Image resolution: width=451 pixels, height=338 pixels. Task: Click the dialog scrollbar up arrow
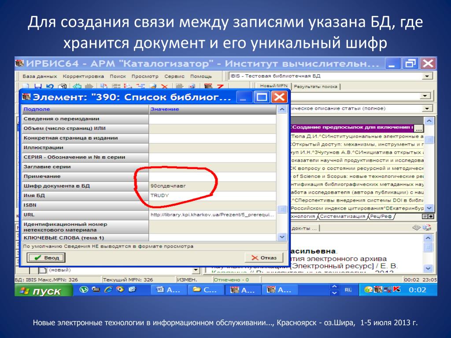pos(282,109)
